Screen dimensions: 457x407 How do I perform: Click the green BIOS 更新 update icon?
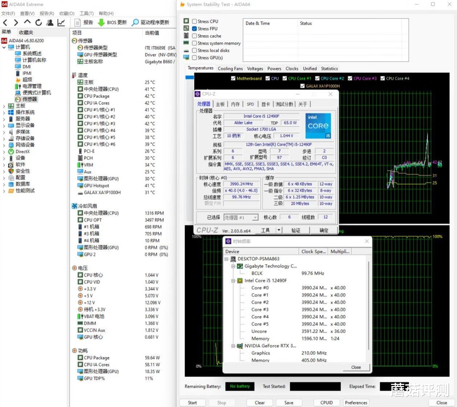coord(102,22)
